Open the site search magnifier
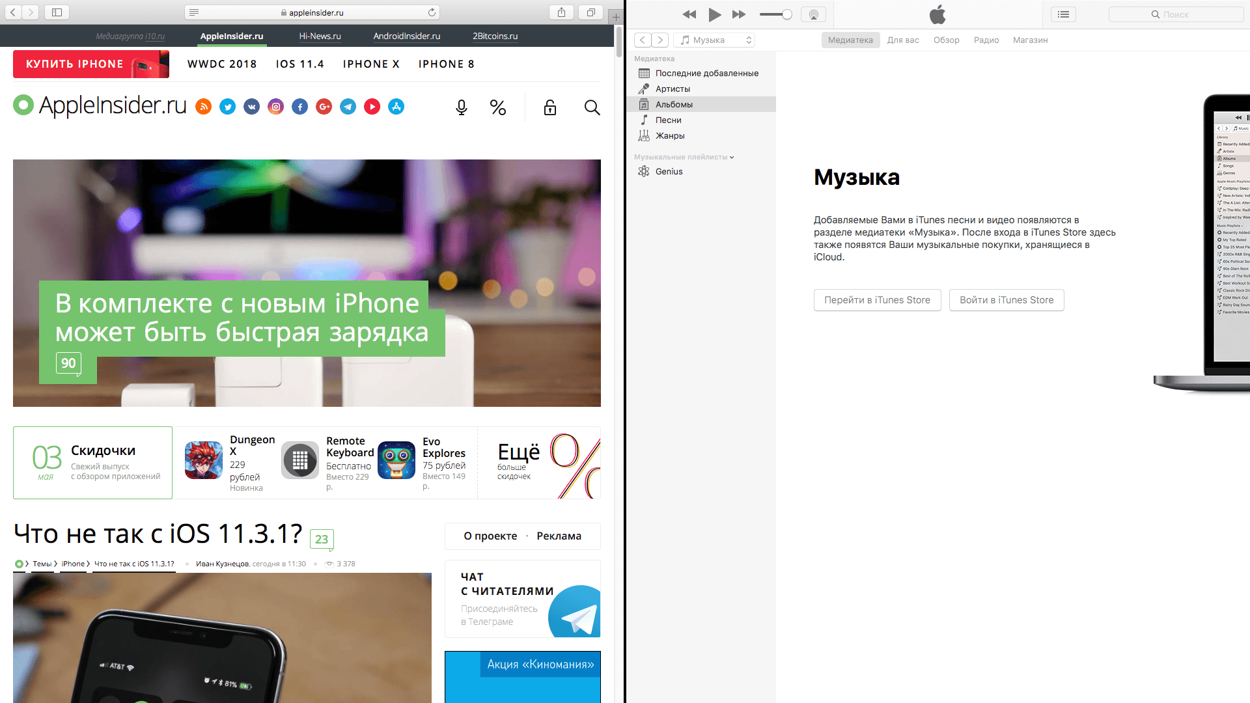Image resolution: width=1250 pixels, height=703 pixels. point(592,107)
